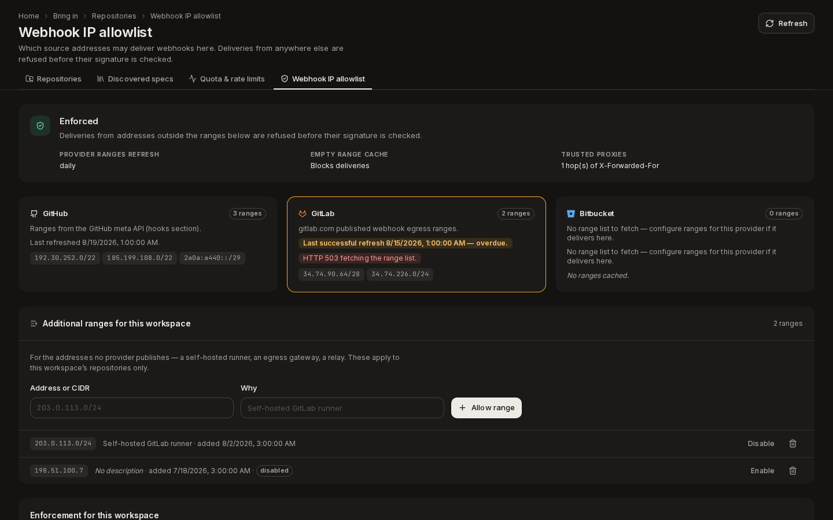
Task: Click GitHub IPv6 range 2a0a:a440::/29
Action: (x=212, y=258)
